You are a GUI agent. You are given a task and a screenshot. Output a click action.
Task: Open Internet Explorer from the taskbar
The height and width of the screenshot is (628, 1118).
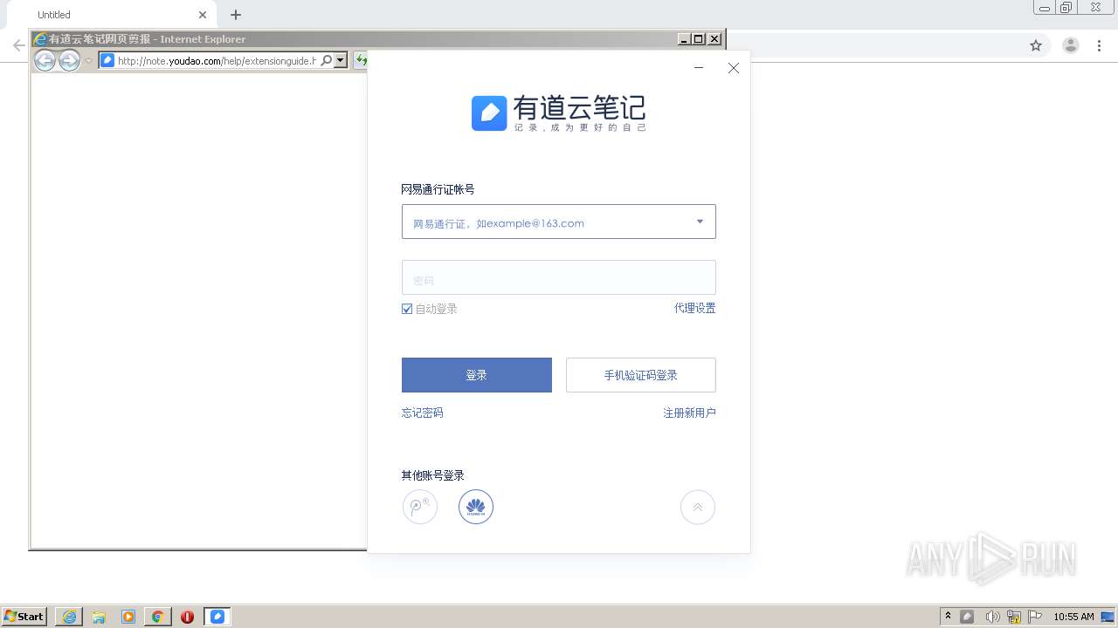click(x=69, y=617)
